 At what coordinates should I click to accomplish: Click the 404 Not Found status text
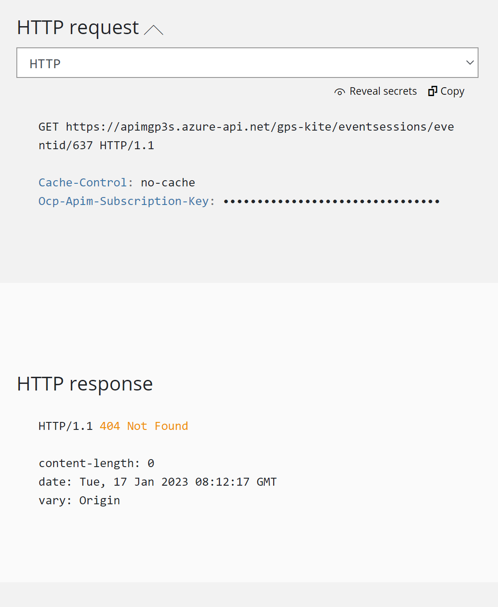click(x=143, y=426)
